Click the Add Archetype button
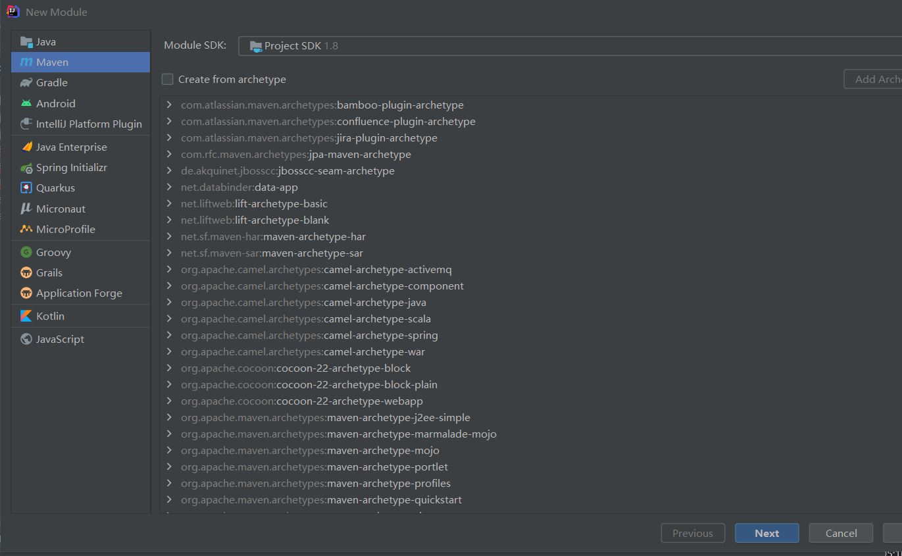The height and width of the screenshot is (556, 902). (x=873, y=79)
